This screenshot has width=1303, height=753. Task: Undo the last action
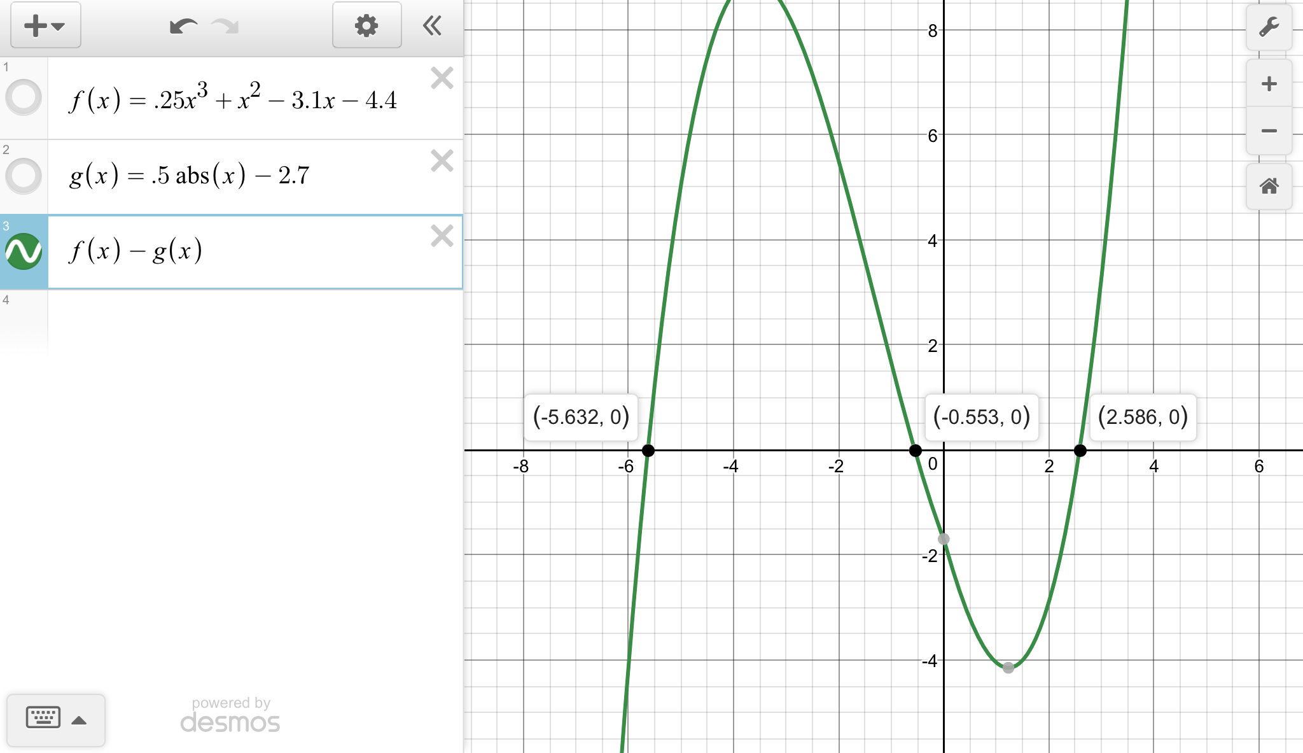[x=183, y=26]
